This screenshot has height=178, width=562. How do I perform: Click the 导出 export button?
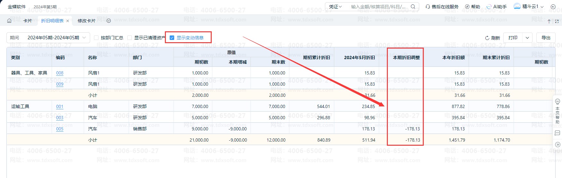coord(546,38)
